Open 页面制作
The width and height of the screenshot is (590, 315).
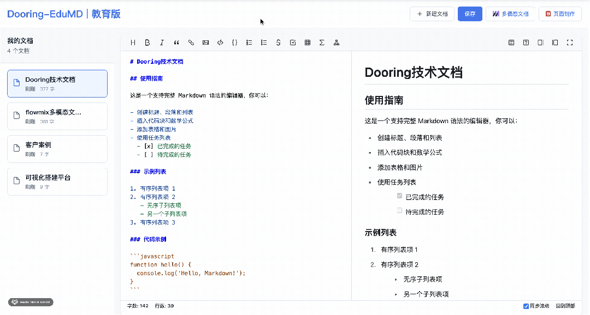(560, 14)
